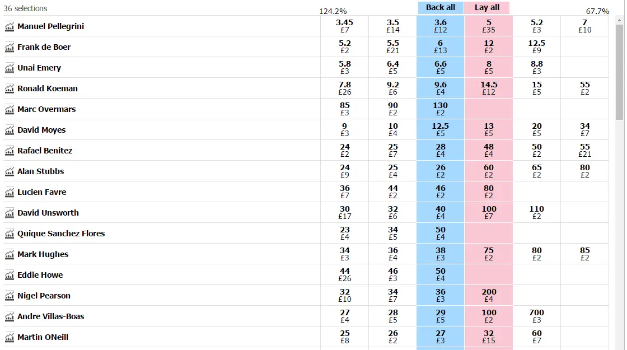Click the Back all header button

(x=441, y=8)
